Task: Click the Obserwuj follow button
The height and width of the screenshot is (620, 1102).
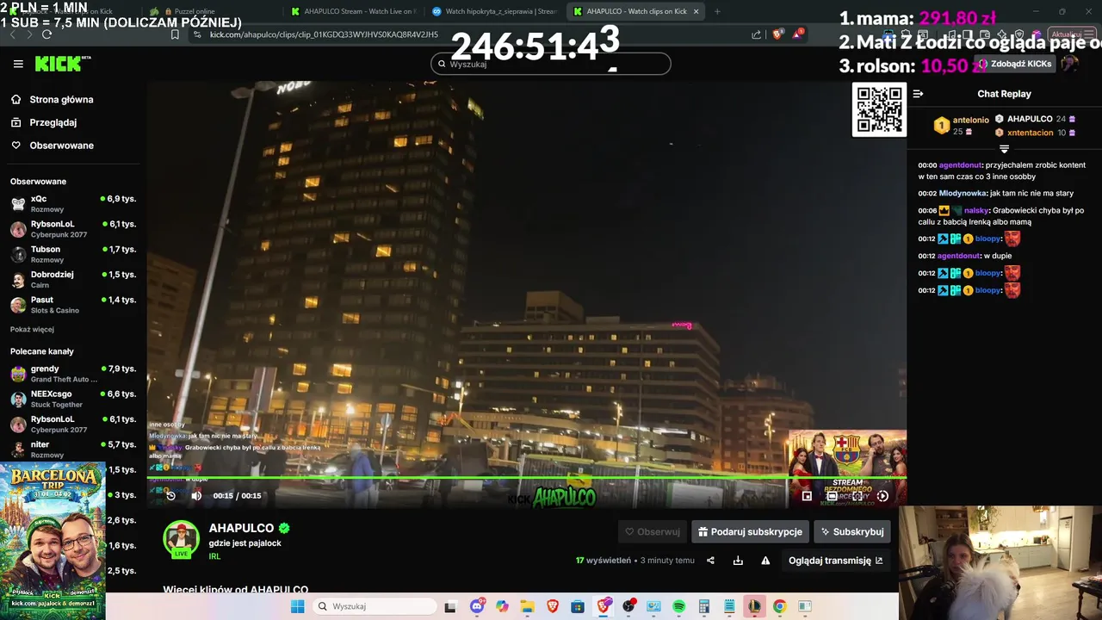Action: pos(653,532)
